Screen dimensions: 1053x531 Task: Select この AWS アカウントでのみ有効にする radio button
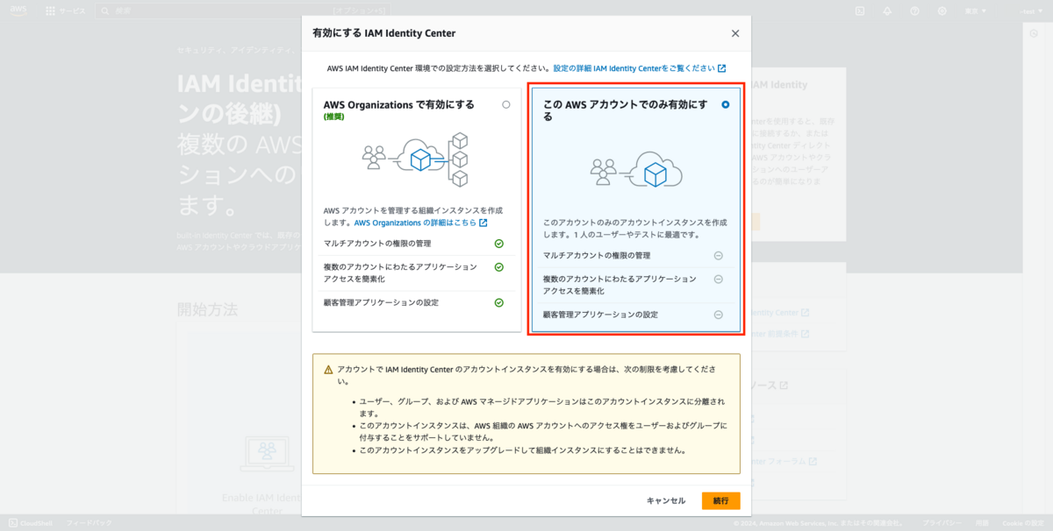click(725, 104)
